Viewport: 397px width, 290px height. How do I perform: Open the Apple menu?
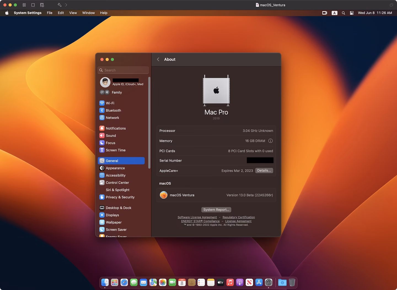coord(7,13)
